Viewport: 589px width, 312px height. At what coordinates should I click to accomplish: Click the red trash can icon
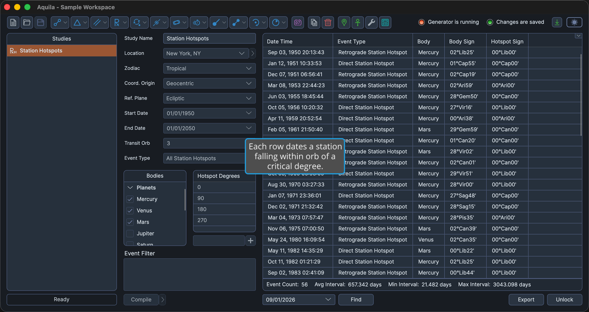pos(328,22)
